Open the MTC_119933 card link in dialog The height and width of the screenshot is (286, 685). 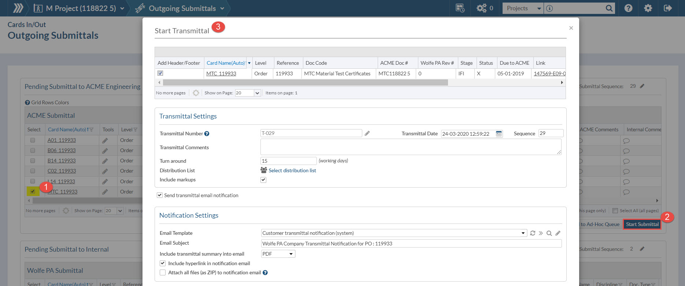[221, 74]
